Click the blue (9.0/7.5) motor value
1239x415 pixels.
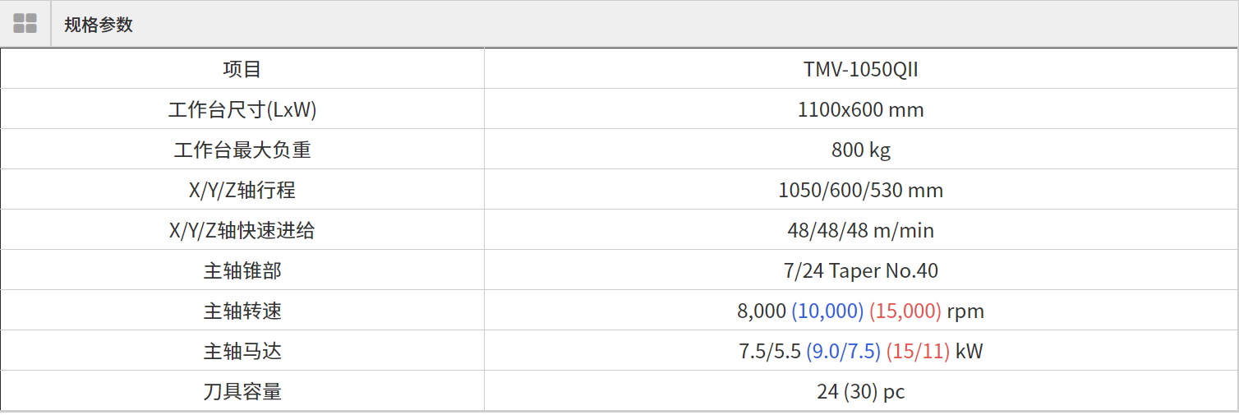[x=843, y=352]
